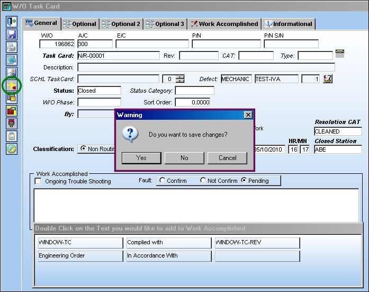Click the W/O Task Card title bar icon
Screen dimensions: 369x292
pos(6,6)
